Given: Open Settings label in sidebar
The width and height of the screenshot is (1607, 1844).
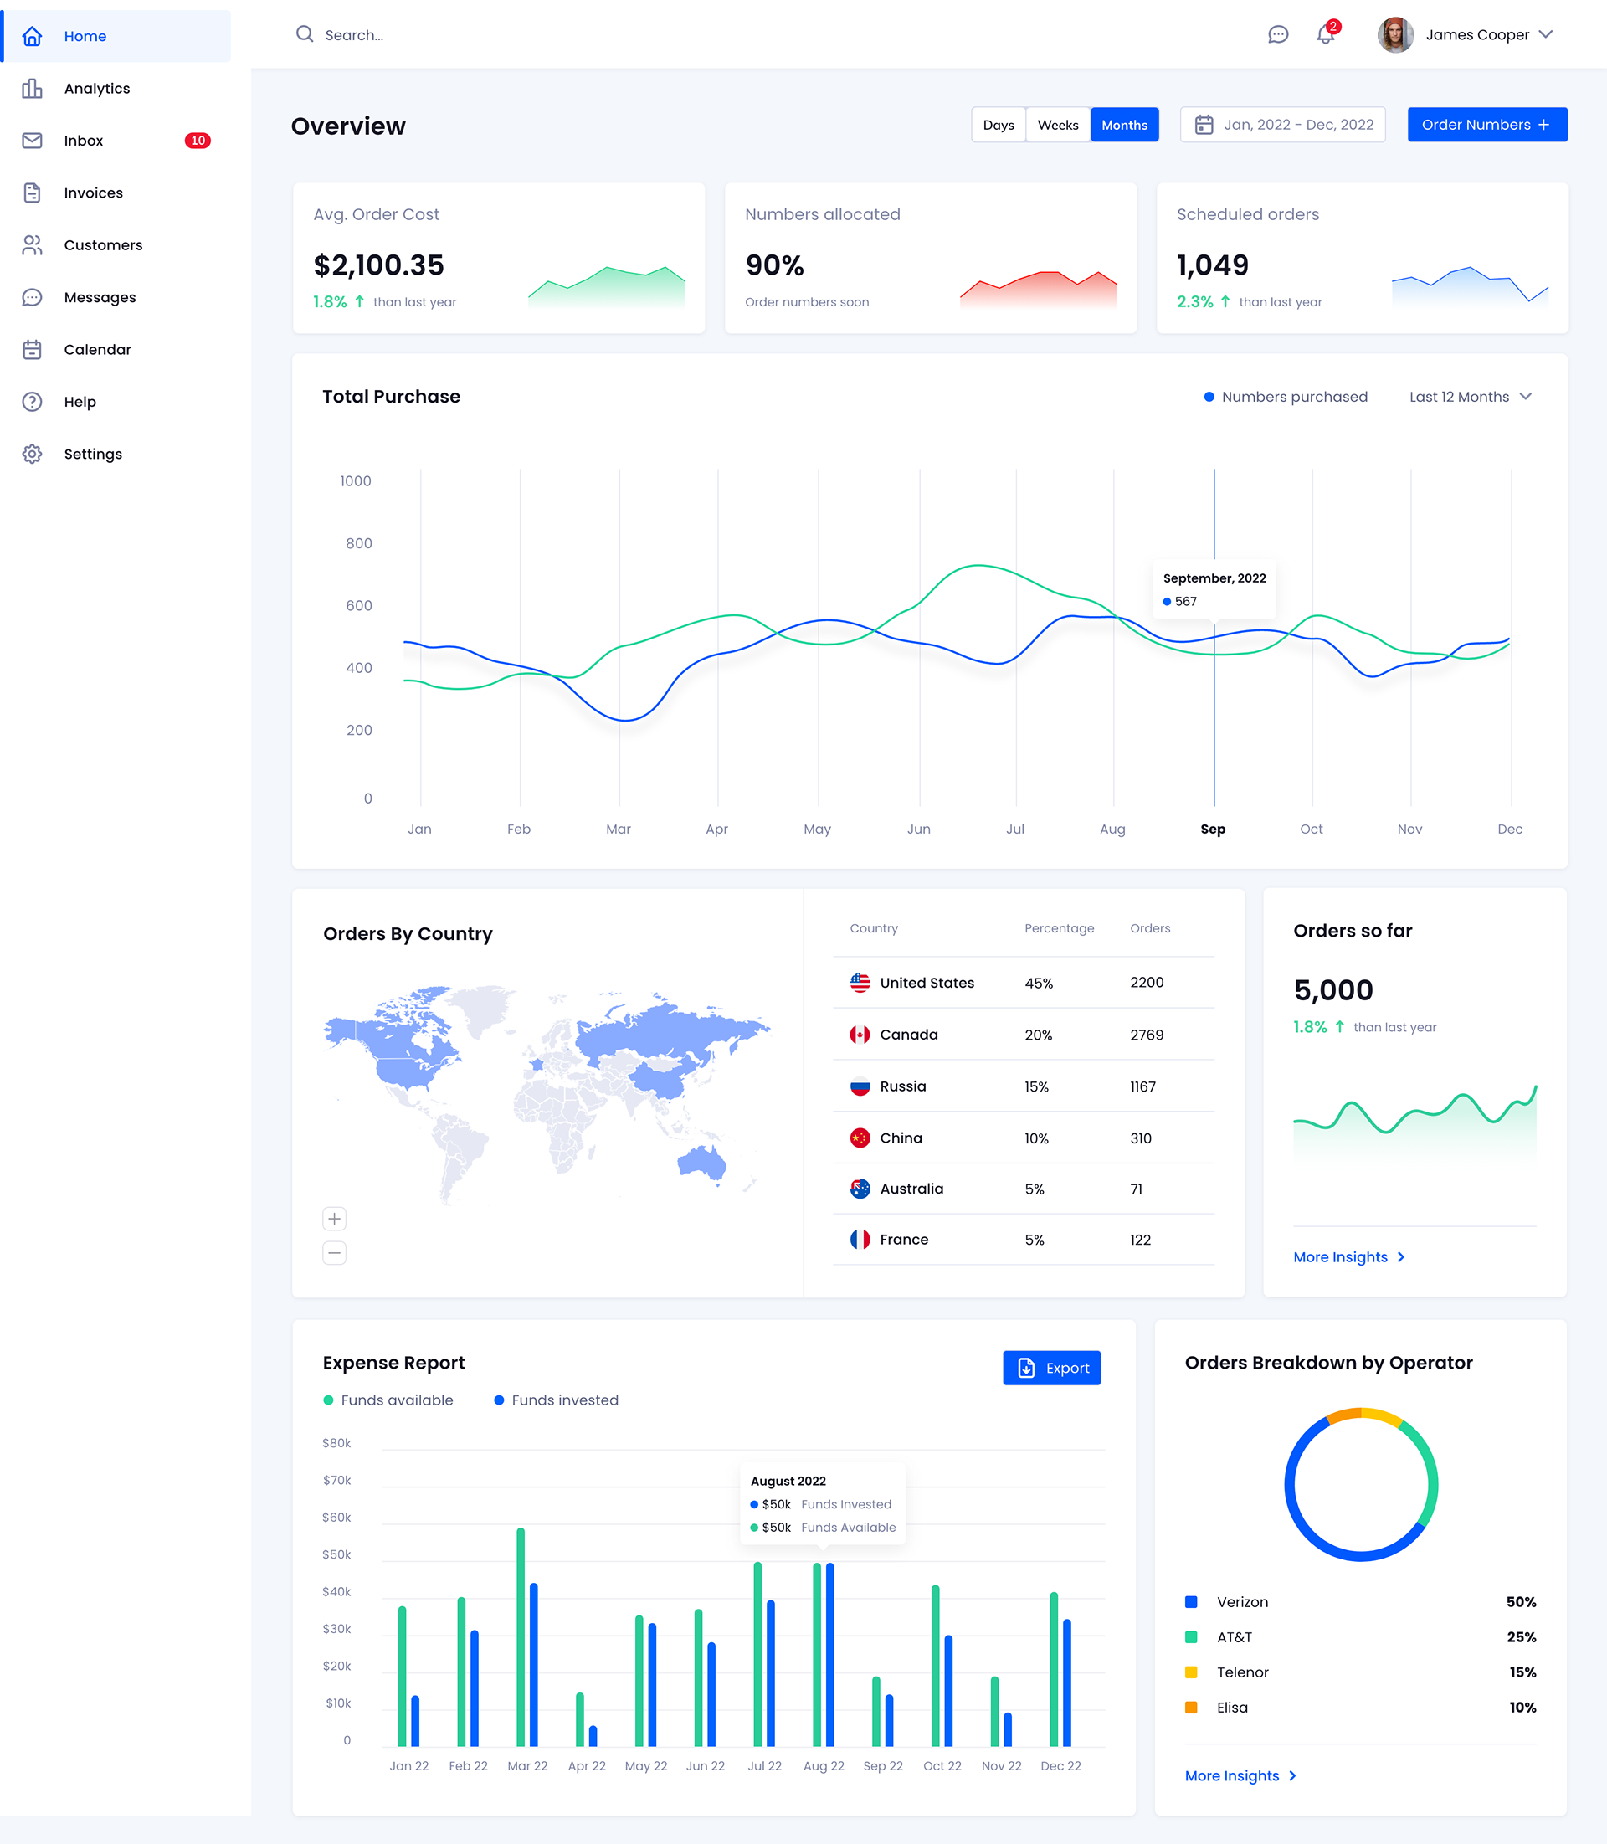Looking at the screenshot, I should (93, 454).
